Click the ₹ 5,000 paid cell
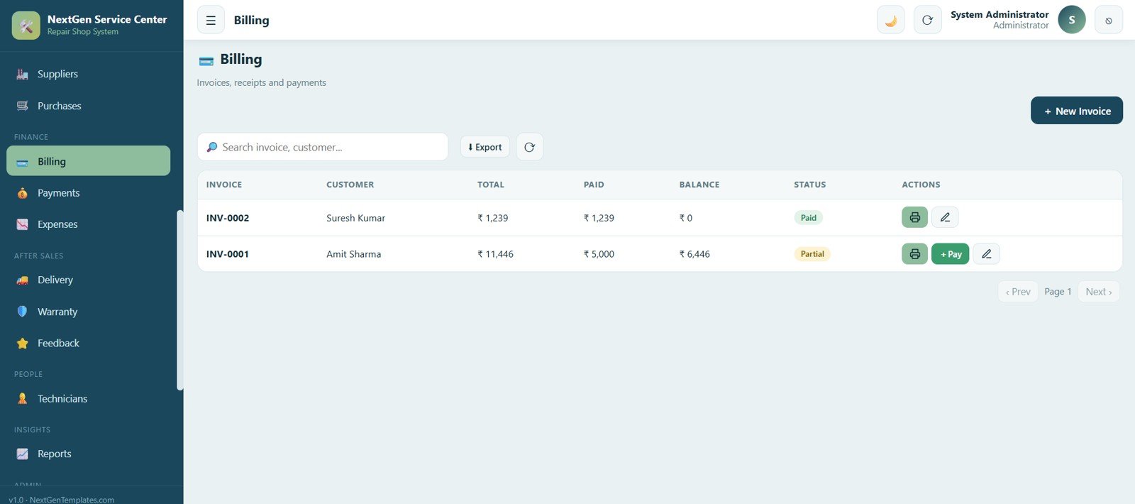Image resolution: width=1135 pixels, height=504 pixels. (x=599, y=254)
